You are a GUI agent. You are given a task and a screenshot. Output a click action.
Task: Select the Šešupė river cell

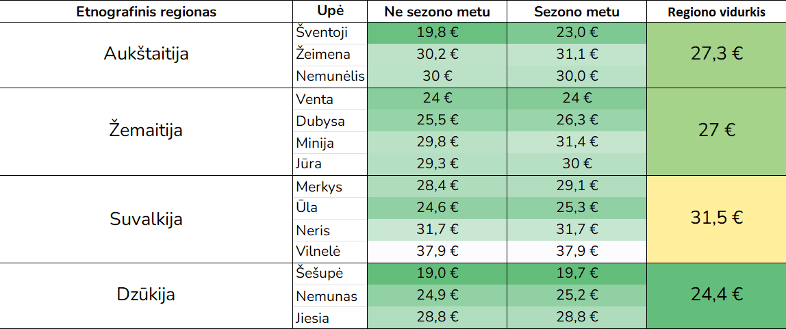pos(330,273)
